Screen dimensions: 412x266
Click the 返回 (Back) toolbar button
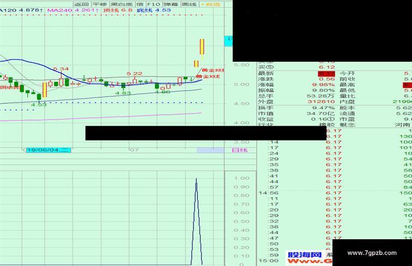[x=81, y=4]
